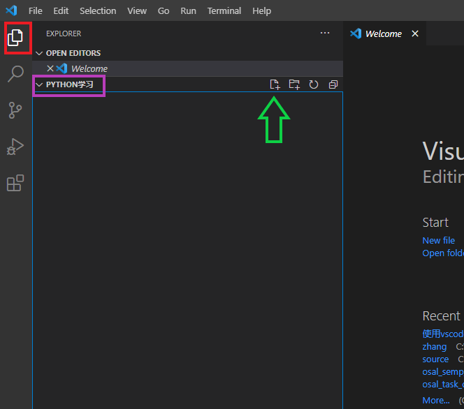Open the View menu

click(137, 11)
